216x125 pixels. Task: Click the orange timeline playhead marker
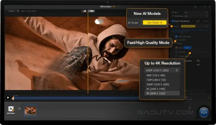point(13,98)
